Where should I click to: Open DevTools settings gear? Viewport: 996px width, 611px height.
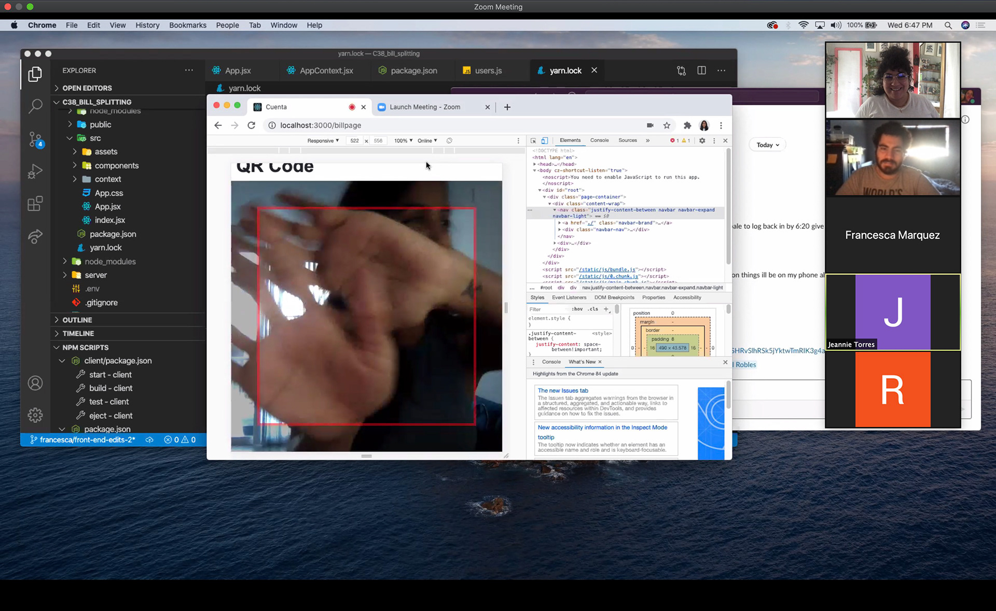[x=702, y=140]
